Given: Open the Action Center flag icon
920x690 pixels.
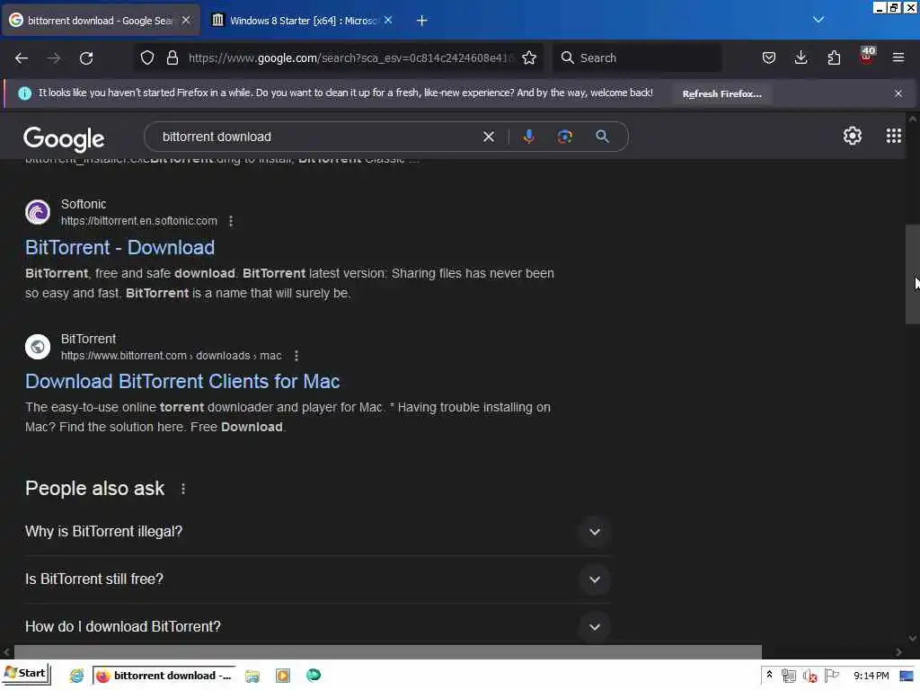Looking at the screenshot, I should (x=831, y=676).
